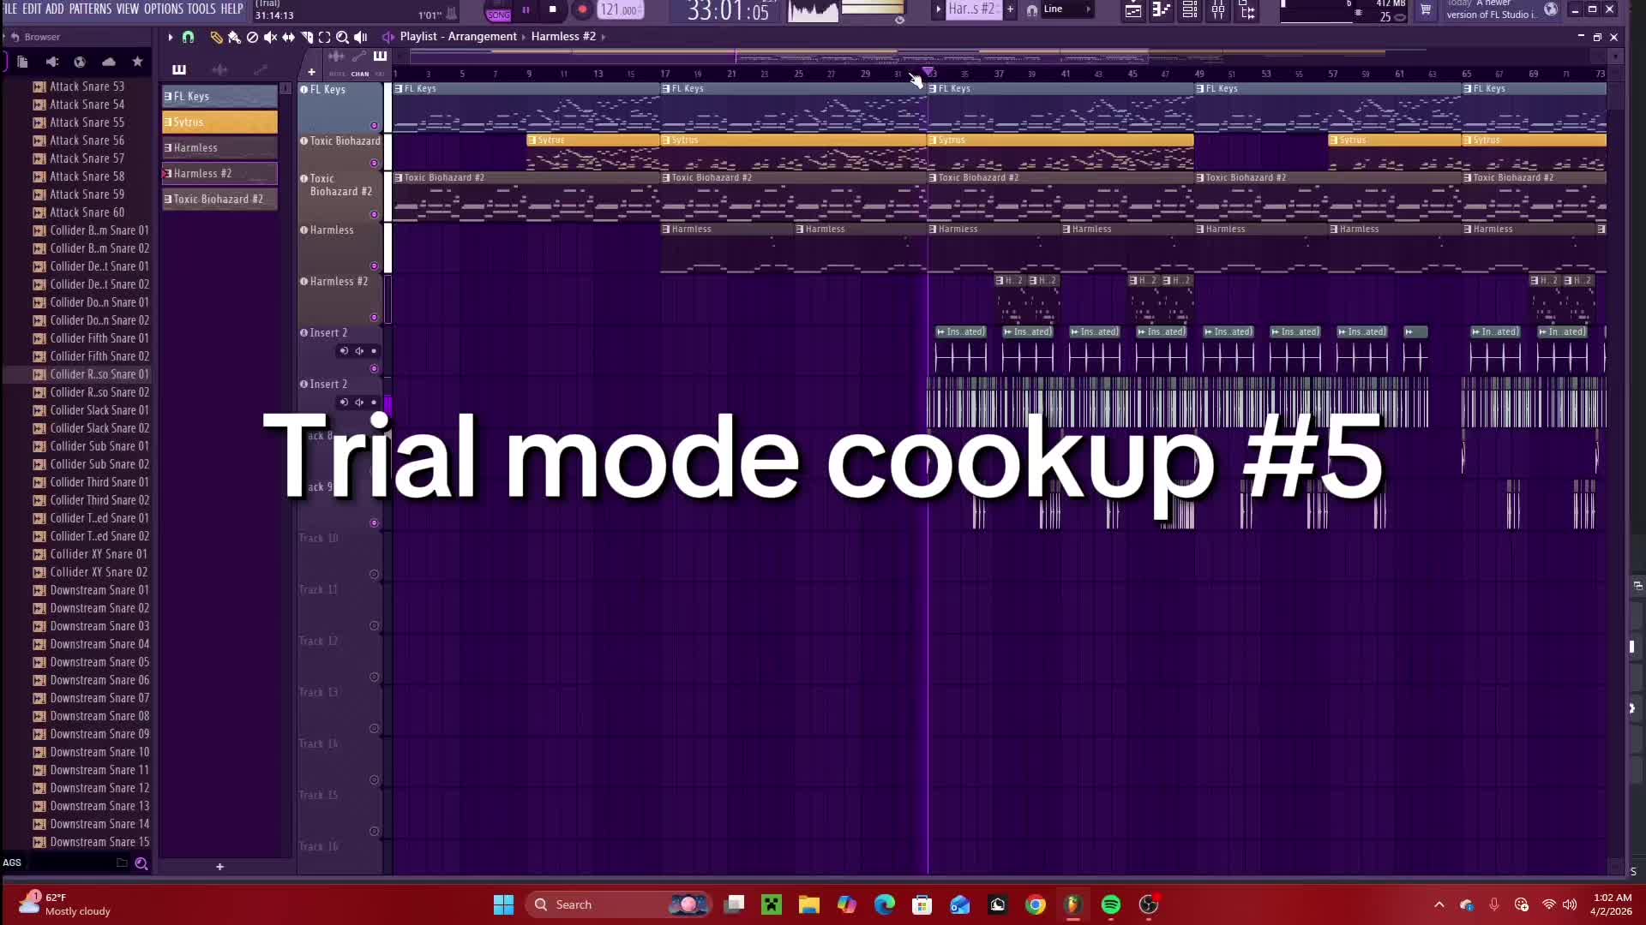The image size is (1646, 925).
Task: Select the Slip tool in playlist toolbar
Action: click(288, 37)
